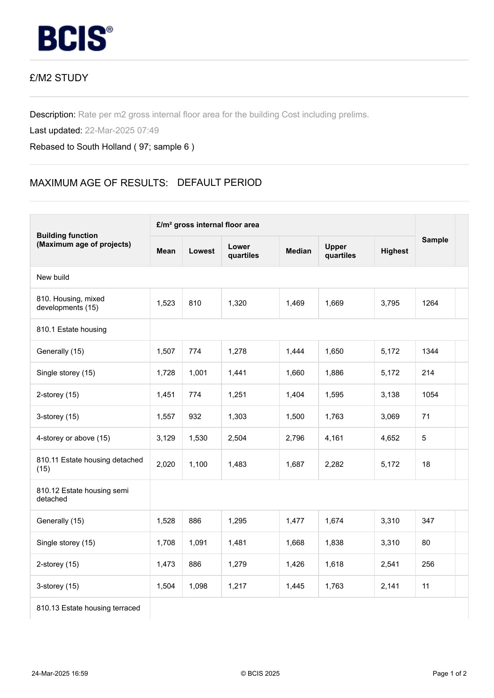
Task: Click the 810. Housing, mixed developments row label
Action: click(x=71, y=303)
